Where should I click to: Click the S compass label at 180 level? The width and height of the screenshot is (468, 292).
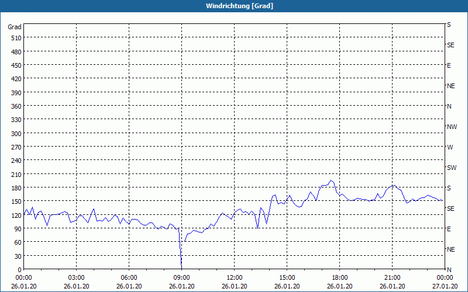(449, 188)
